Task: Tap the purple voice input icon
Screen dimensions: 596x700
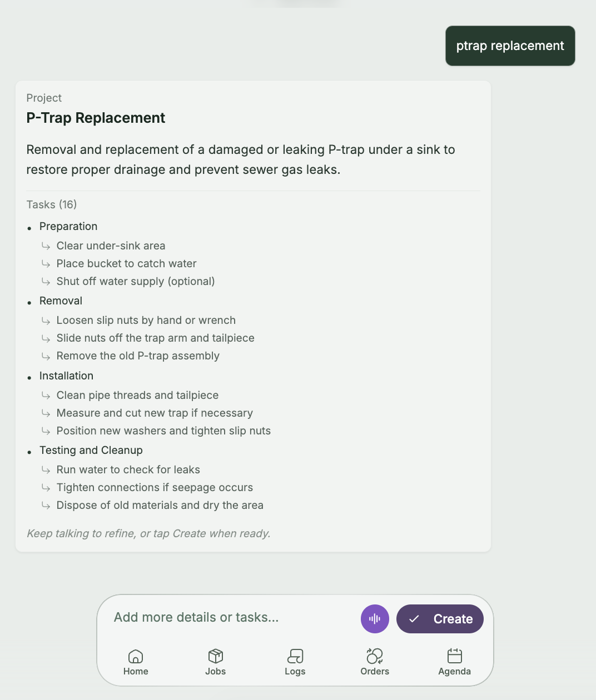Action: point(375,618)
